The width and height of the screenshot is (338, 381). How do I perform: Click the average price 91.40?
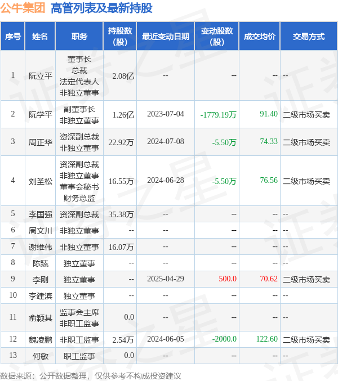269,114
